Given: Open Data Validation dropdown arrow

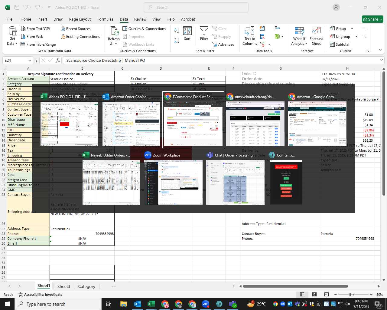Looking at the screenshot, I should [x=269, y=45].
